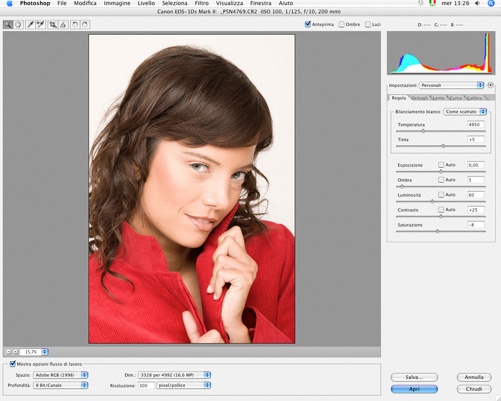The width and height of the screenshot is (501, 401).
Task: Click the Temperatura slider handle
Action: pos(423,131)
